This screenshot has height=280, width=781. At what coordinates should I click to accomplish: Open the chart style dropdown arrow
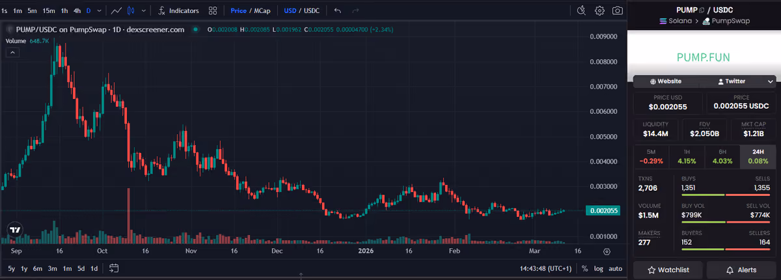(x=143, y=10)
